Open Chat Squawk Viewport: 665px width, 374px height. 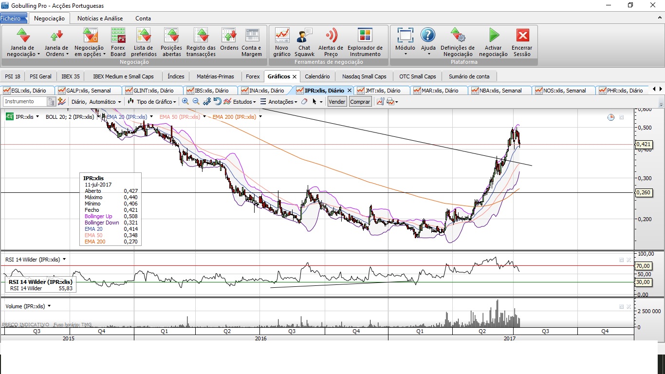[x=304, y=42]
